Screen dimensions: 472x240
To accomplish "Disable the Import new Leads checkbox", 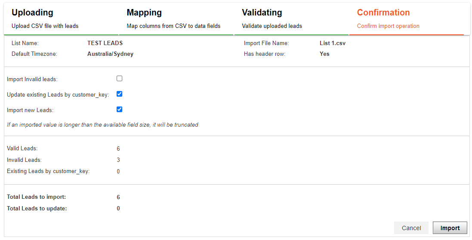I will pos(120,109).
